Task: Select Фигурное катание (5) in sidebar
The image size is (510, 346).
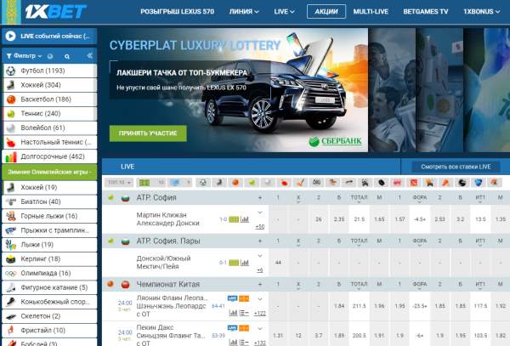Action: tap(49, 287)
